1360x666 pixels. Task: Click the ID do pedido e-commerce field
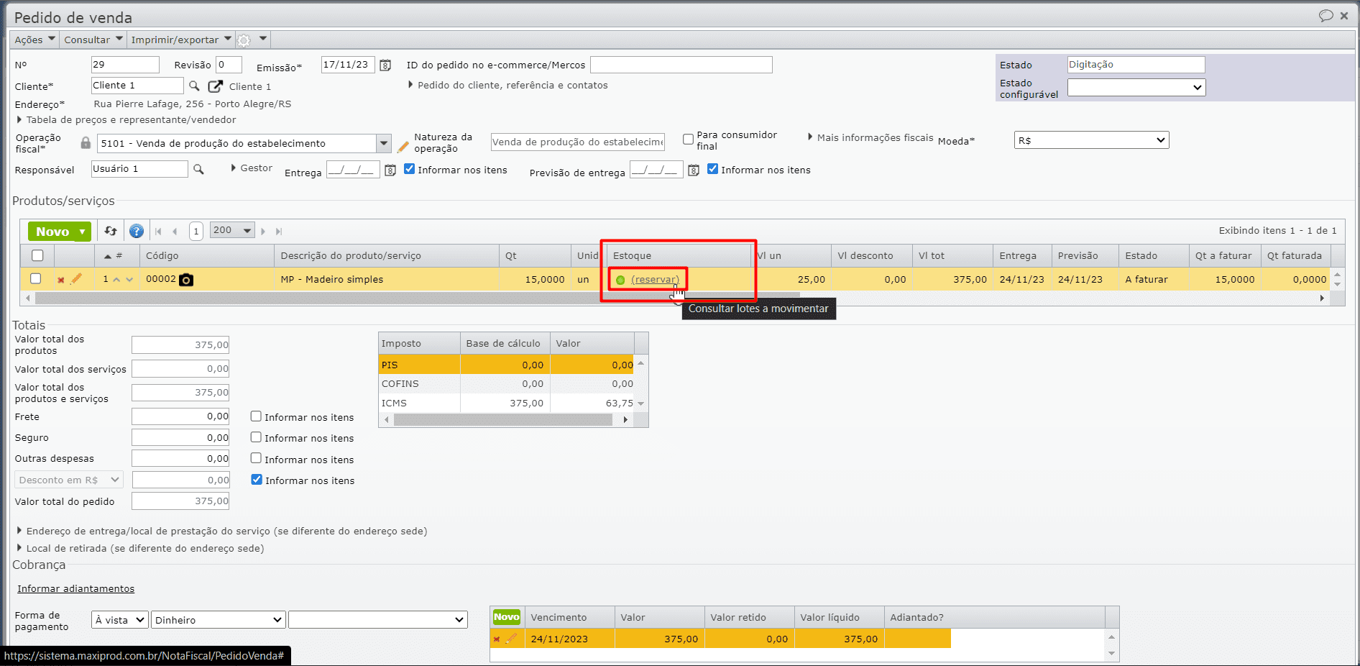point(681,65)
